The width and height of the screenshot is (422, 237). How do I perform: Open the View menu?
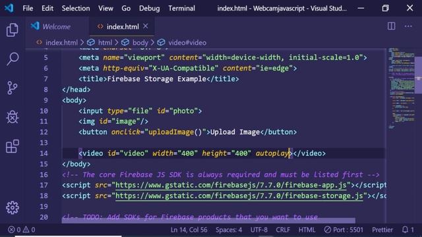click(105, 9)
